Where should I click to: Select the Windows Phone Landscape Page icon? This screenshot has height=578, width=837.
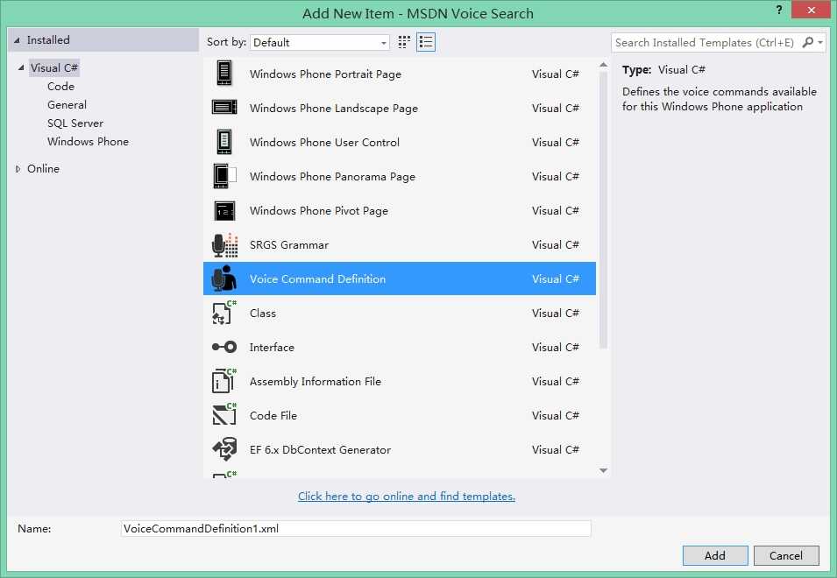pyautogui.click(x=224, y=108)
